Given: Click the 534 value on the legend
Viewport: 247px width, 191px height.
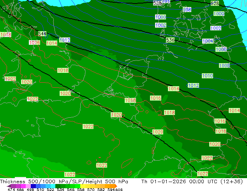Looking at the screenshot, I should (60, 189).
